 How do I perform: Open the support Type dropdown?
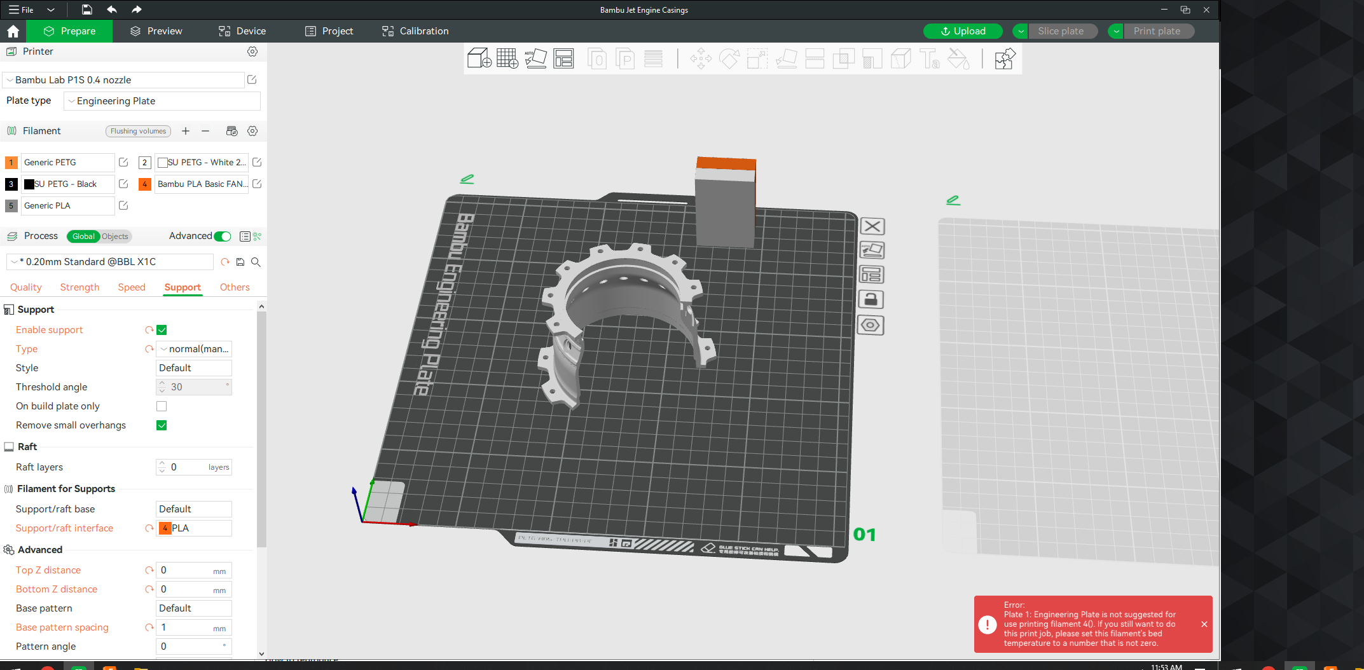coord(194,349)
